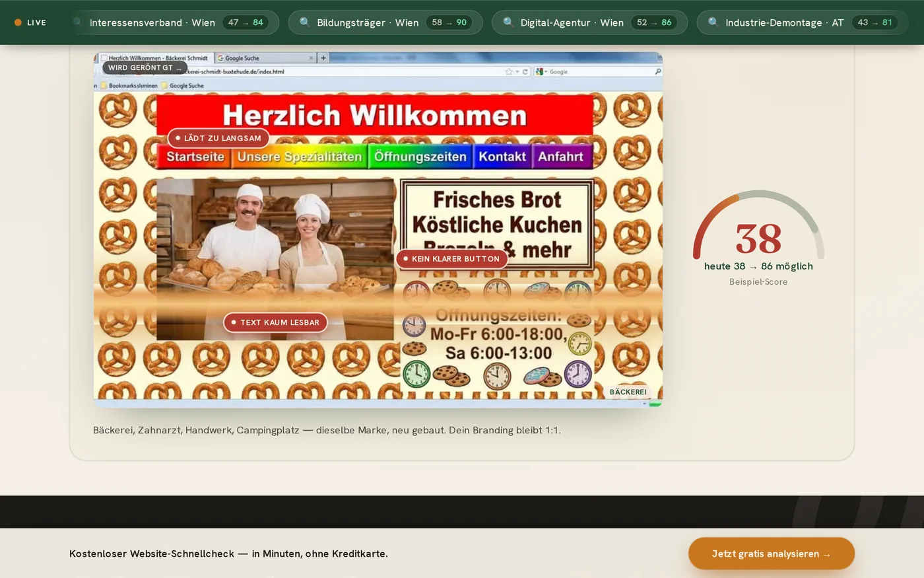Click the new tab plus icon in the bakery screenshot
The width and height of the screenshot is (924, 578).
[323, 58]
